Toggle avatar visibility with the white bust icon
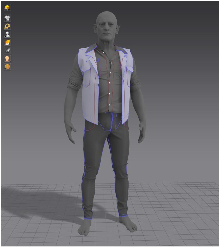Image resolution: width=220 pixels, height=247 pixels. click(7, 34)
